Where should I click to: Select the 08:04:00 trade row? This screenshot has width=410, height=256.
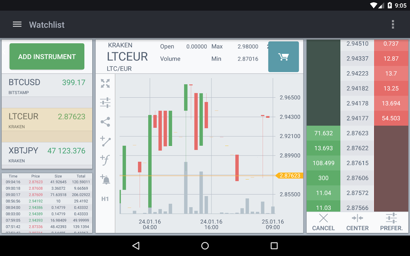click(x=47, y=208)
